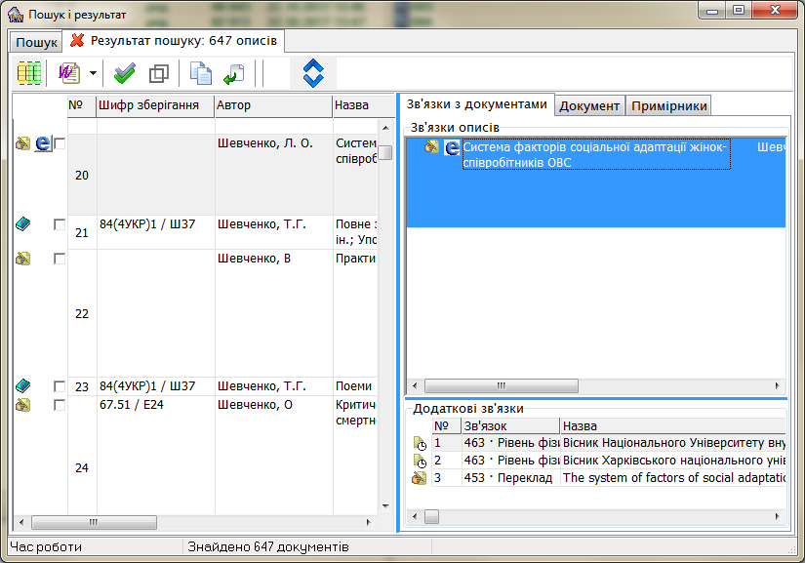805x563 pixels.
Task: Click the Шифр зберігання column header
Action: coord(154,105)
